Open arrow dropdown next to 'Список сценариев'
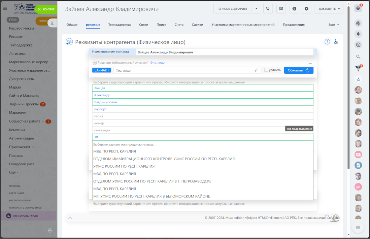 click(256, 9)
